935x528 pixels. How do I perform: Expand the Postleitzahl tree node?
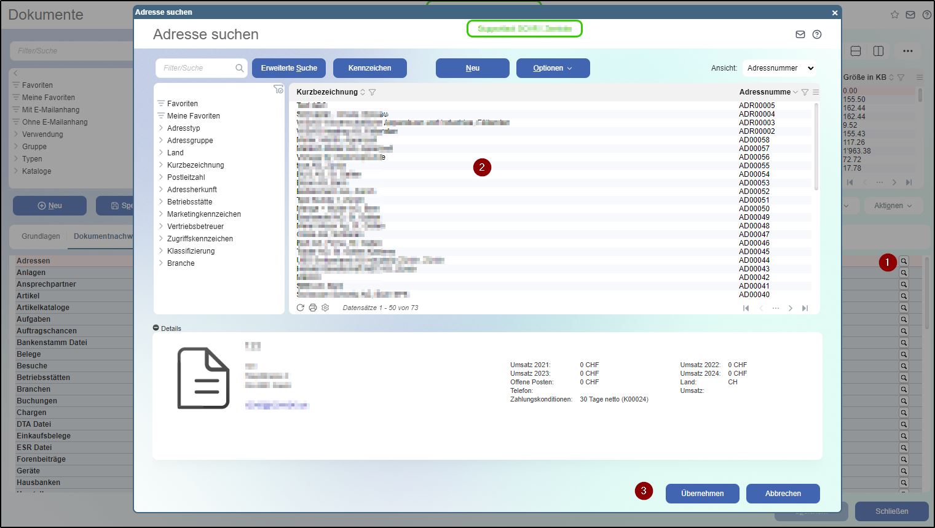[x=161, y=177]
